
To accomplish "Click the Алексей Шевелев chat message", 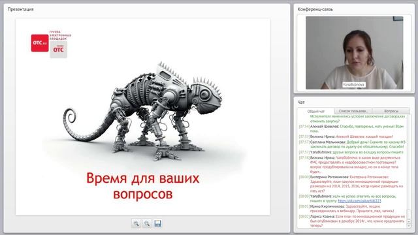I will click(x=351, y=129).
